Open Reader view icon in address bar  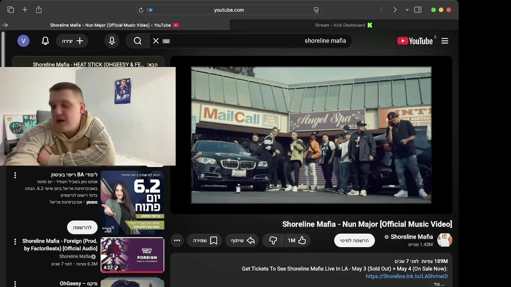[x=316, y=10]
